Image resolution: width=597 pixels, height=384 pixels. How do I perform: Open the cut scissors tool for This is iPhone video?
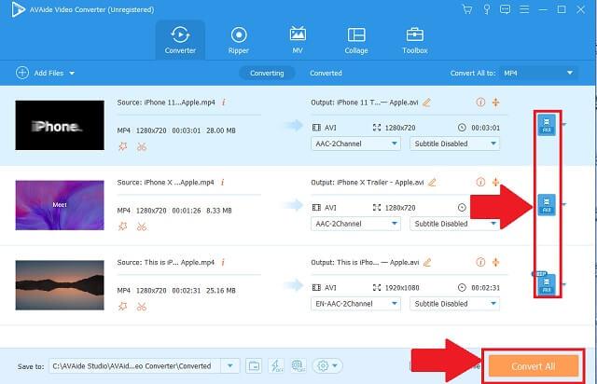[142, 307]
